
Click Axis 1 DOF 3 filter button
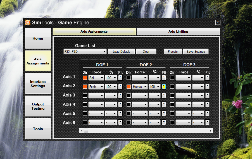click(207, 78)
